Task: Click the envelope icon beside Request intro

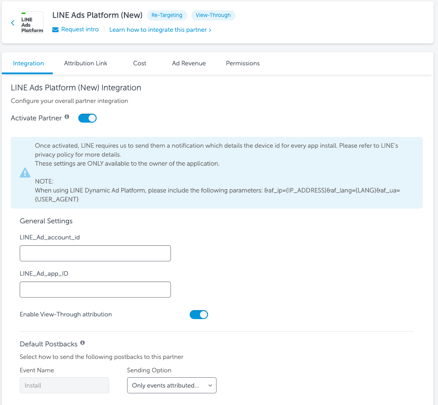Action: tap(55, 30)
